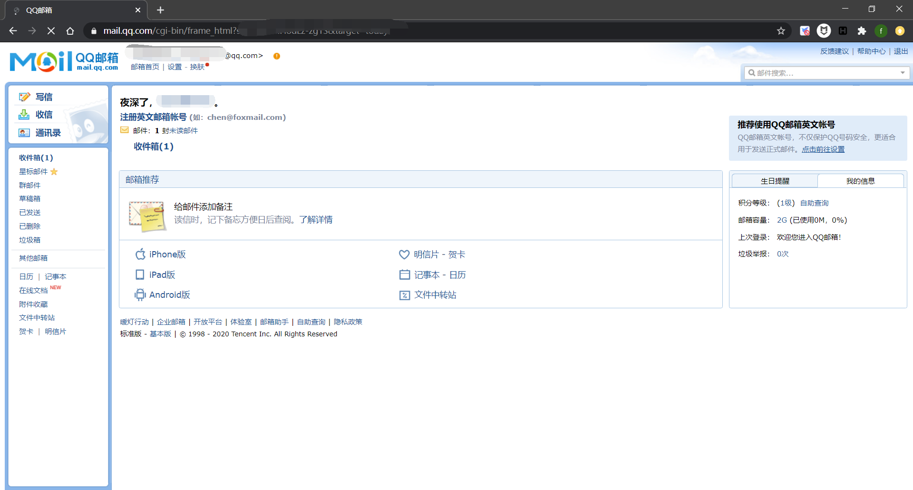Switch to the 我的信息 tab
The image size is (913, 490).
point(860,181)
